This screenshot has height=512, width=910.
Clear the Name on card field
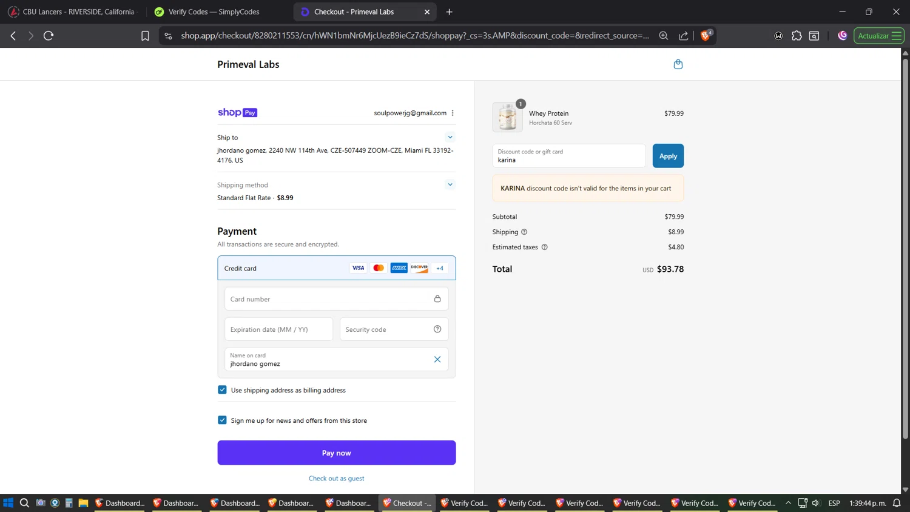[x=437, y=359]
